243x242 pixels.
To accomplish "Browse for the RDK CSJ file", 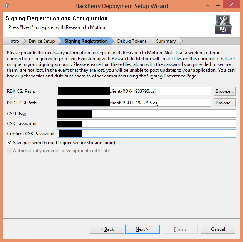I will tap(225, 91).
